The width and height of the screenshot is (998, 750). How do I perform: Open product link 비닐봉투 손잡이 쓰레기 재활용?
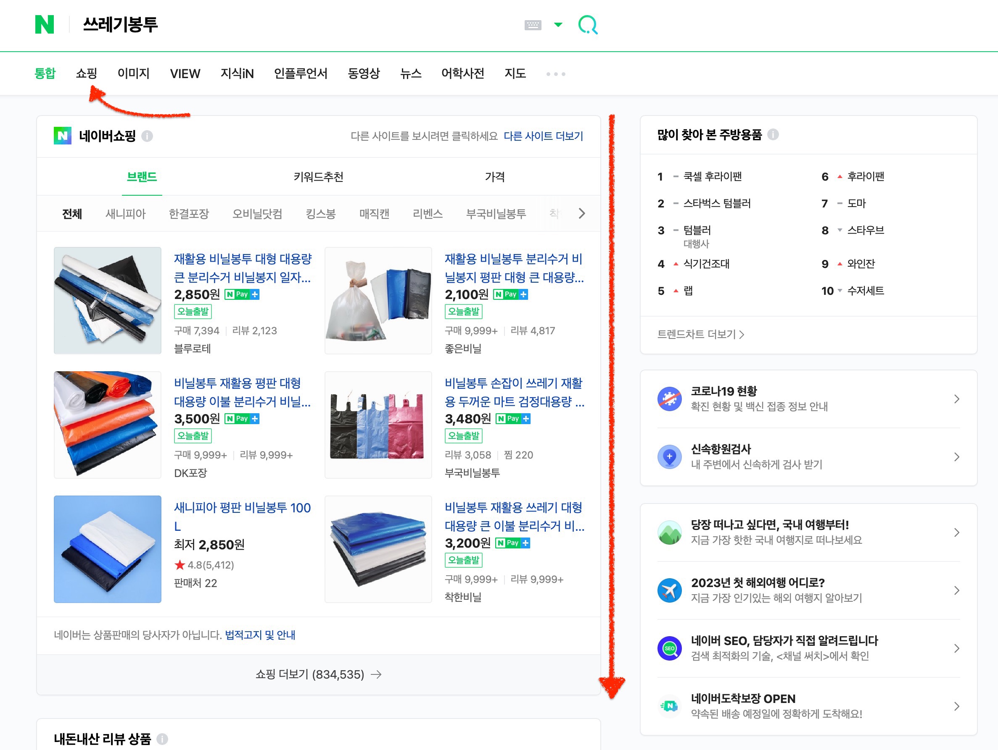click(x=514, y=392)
